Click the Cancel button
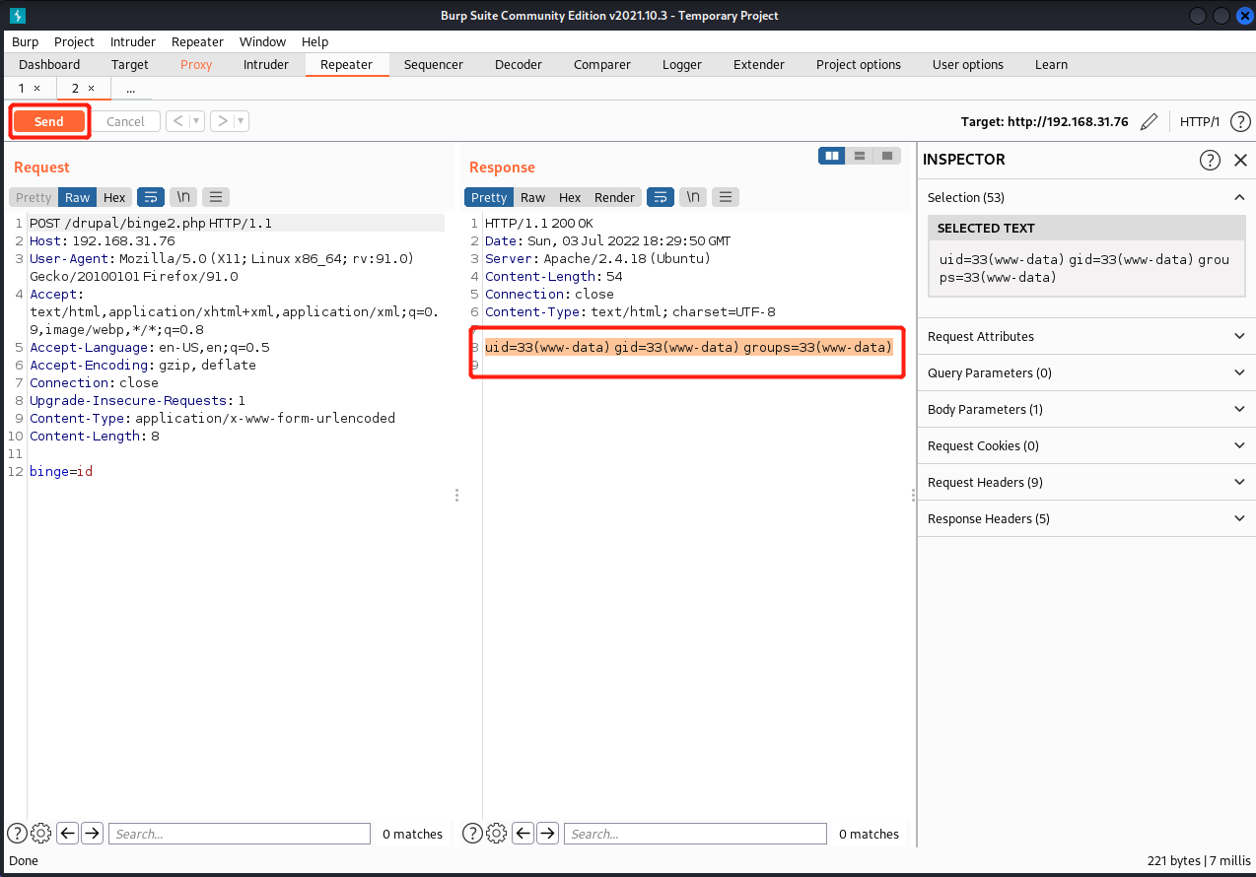 [125, 121]
